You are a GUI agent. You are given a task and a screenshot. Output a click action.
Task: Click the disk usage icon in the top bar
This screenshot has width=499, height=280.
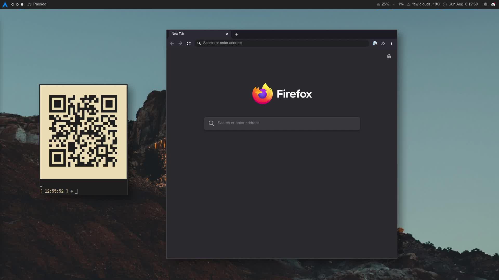pyautogui.click(x=378, y=4)
